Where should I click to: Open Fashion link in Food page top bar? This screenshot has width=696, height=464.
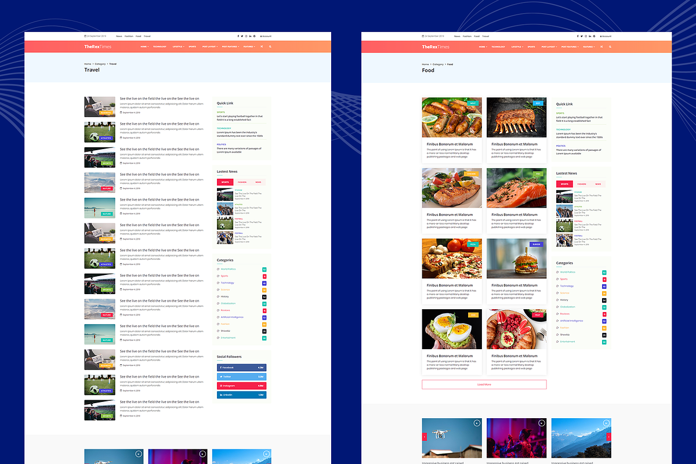(467, 36)
